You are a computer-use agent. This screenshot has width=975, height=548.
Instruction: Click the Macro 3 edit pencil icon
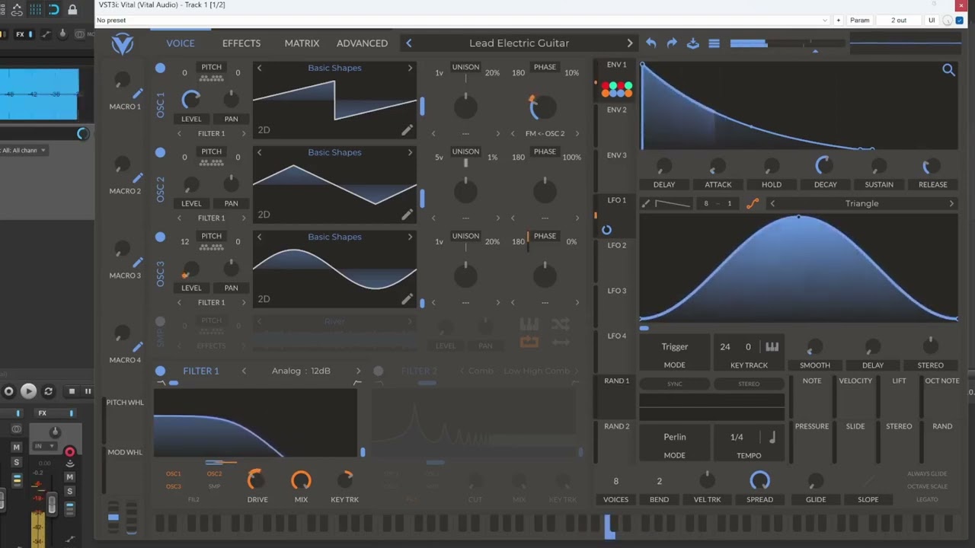(138, 263)
